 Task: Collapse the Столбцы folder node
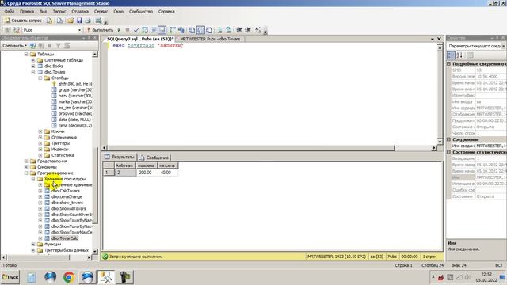pyautogui.click(x=40, y=78)
